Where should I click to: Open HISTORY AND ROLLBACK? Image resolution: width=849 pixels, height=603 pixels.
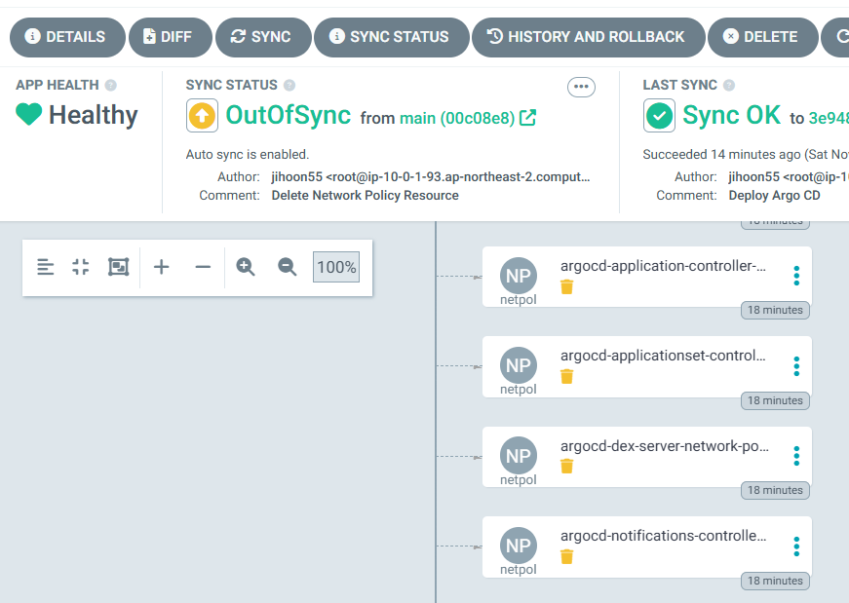pos(589,37)
